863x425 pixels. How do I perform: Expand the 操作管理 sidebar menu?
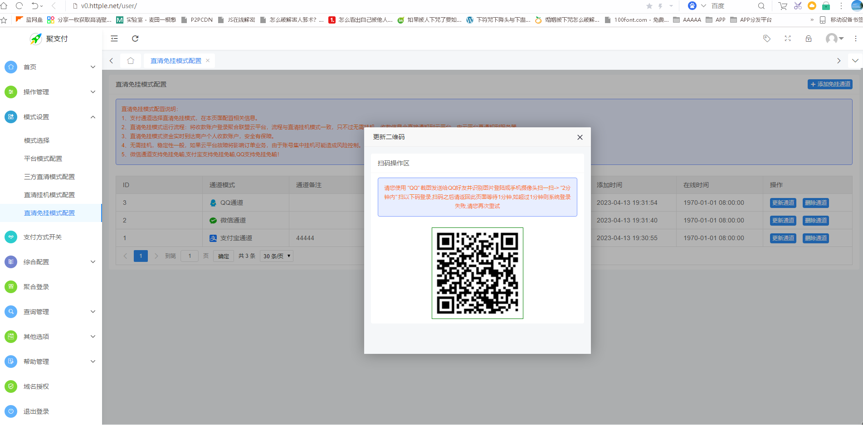tap(51, 92)
